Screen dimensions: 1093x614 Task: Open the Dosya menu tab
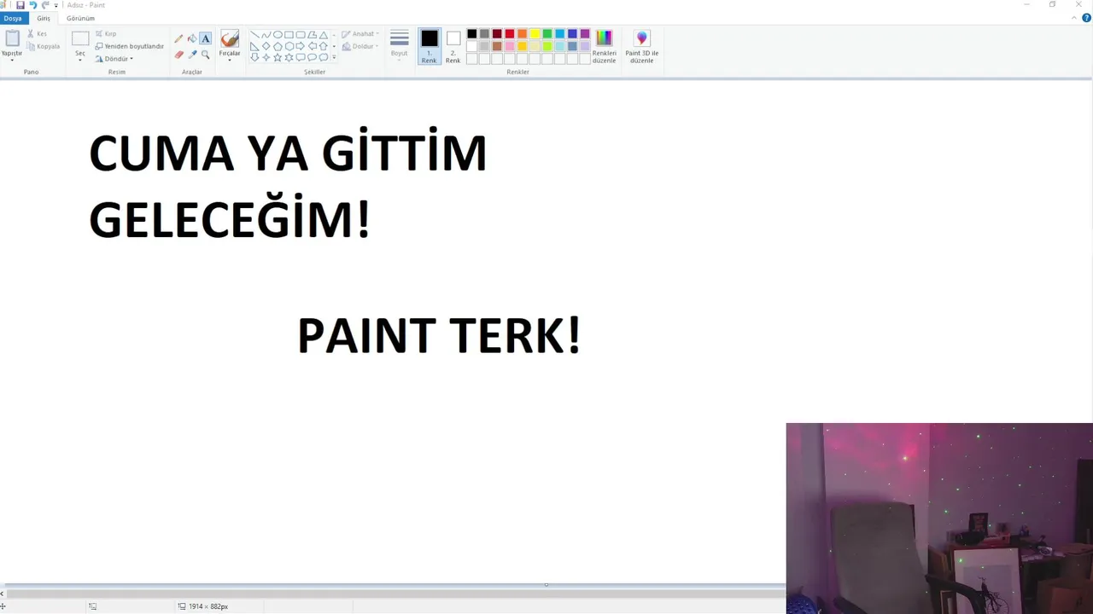pyautogui.click(x=13, y=18)
